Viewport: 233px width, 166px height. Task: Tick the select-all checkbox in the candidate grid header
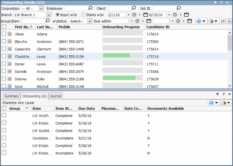point(4,27)
